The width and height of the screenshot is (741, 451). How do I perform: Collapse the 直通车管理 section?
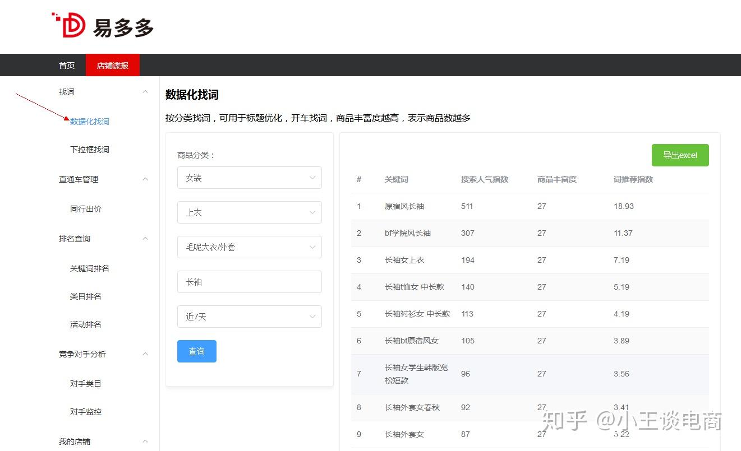click(145, 179)
